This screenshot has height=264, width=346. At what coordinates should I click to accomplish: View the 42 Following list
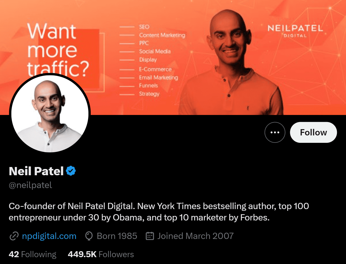pos(33,254)
